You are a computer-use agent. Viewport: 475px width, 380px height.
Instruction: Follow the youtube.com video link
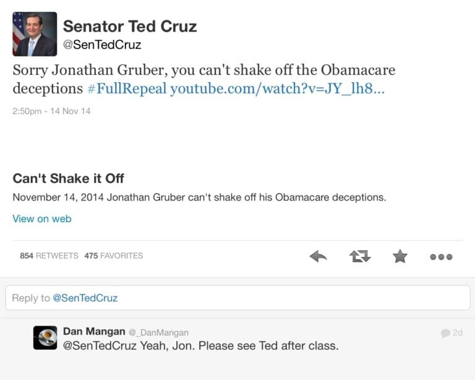[277, 88]
